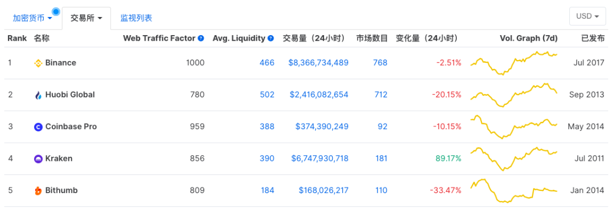Viewport: 613px width, 209px height.
Task: Click Coinbase Pro volume $374,390,249
Action: [x=322, y=127]
